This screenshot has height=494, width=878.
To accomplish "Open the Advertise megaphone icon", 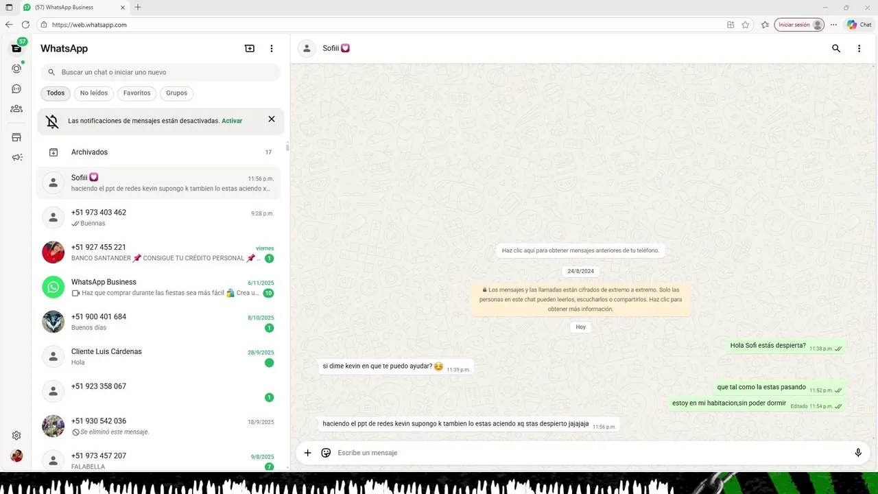I will [x=16, y=157].
